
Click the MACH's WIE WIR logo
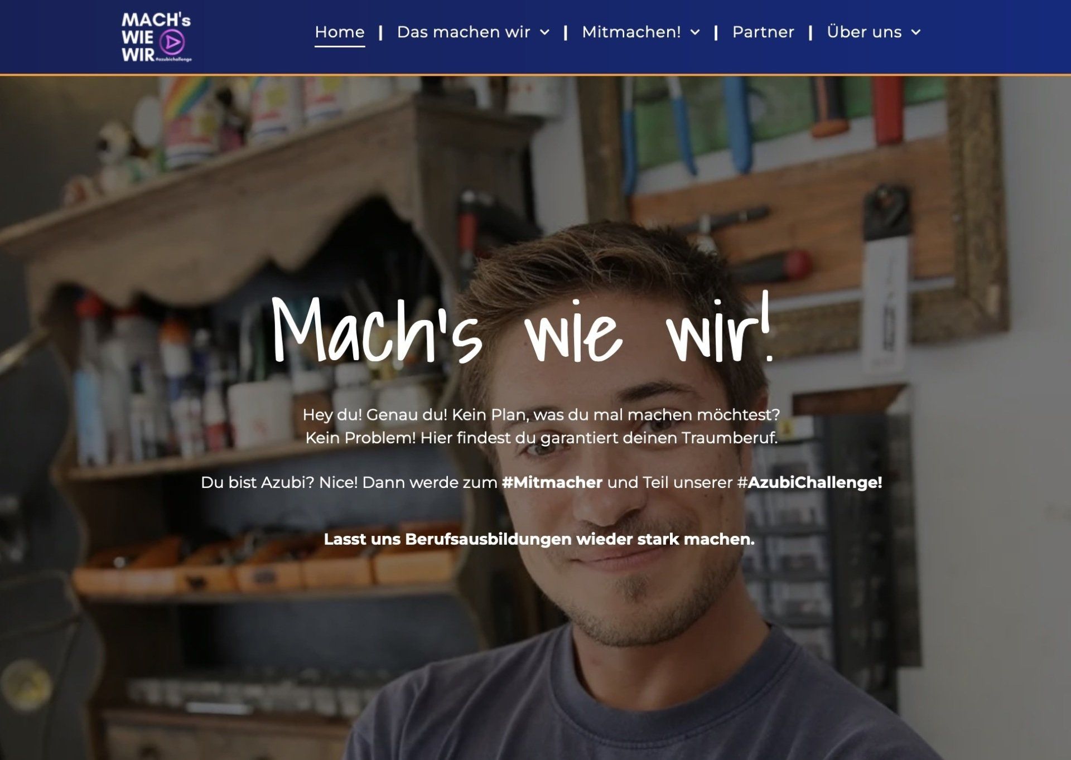[x=157, y=37]
